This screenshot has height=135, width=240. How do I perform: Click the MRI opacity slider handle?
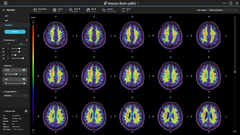tap(24, 83)
